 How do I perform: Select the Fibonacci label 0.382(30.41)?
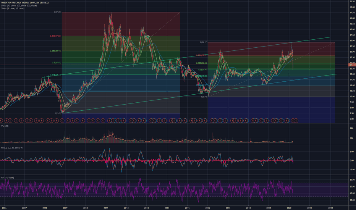[x=56, y=51]
